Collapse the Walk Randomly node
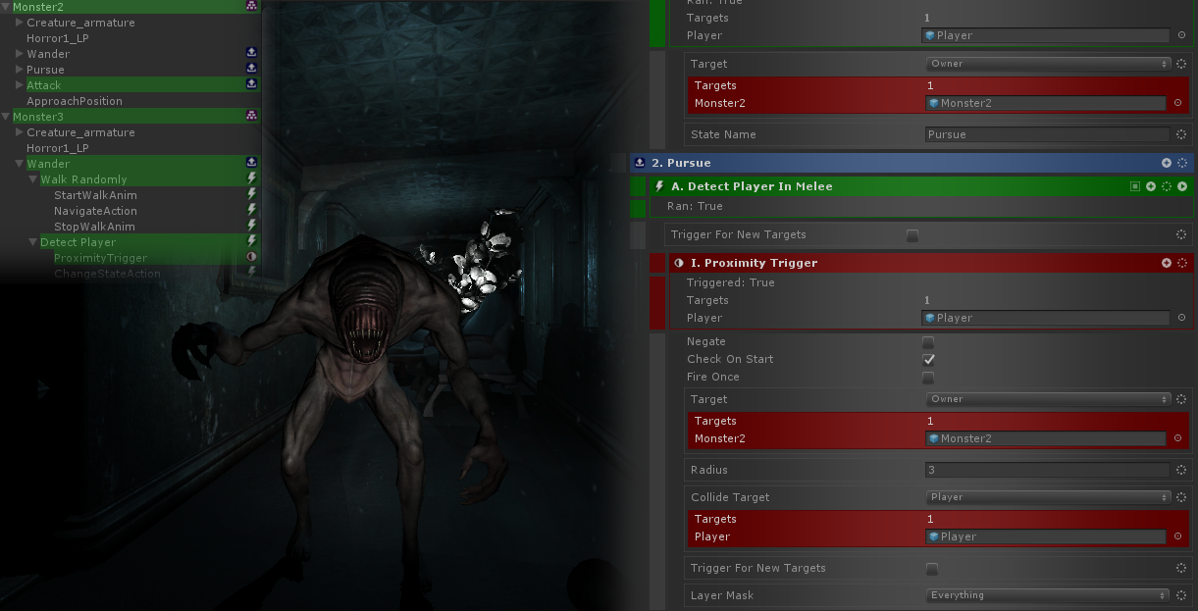1198x611 pixels. point(33,179)
